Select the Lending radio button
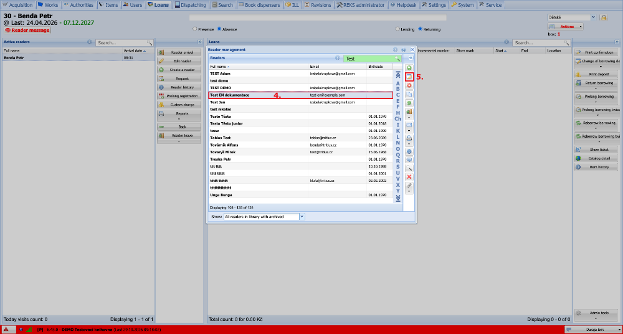623x334 pixels. pyautogui.click(x=397, y=29)
